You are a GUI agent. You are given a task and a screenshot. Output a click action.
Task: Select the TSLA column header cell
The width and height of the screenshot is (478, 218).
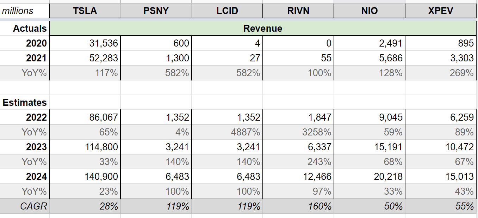pyautogui.click(x=85, y=11)
